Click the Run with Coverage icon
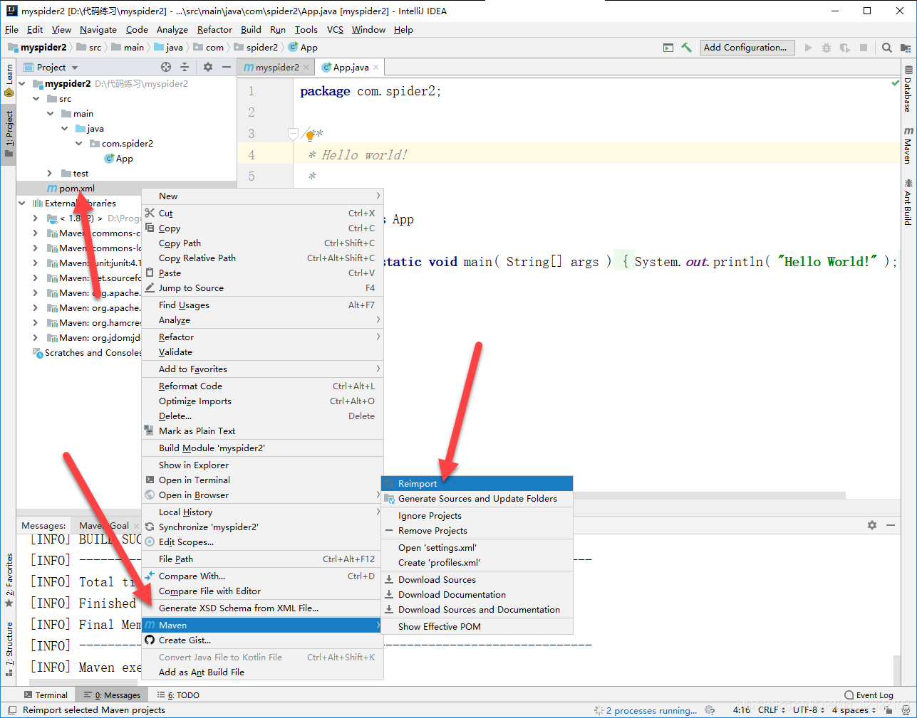This screenshot has width=917, height=718. point(845,48)
